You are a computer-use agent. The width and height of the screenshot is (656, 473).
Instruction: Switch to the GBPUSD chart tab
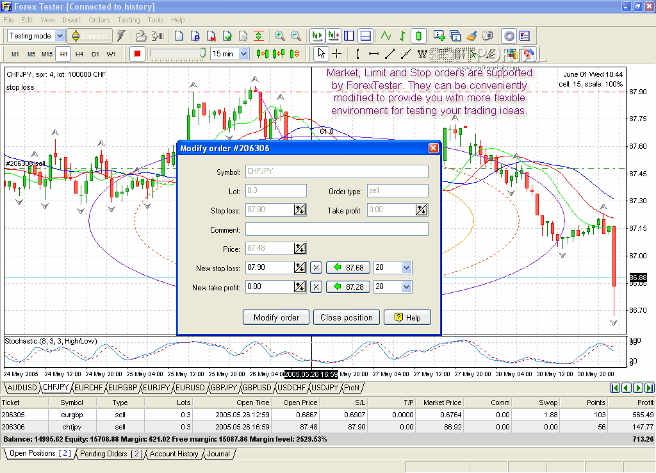point(258,388)
